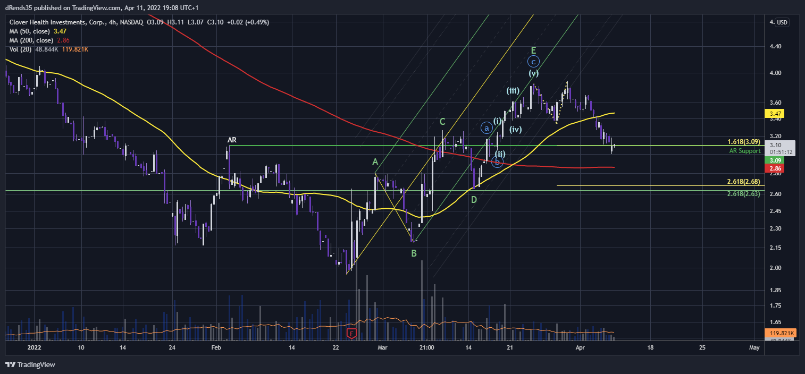Select the circled blue 'b' wave label

[x=498, y=162]
